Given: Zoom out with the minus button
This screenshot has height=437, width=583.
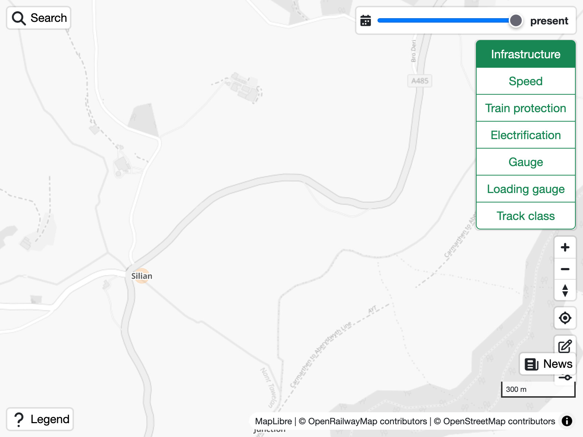Looking at the screenshot, I should click(x=565, y=269).
